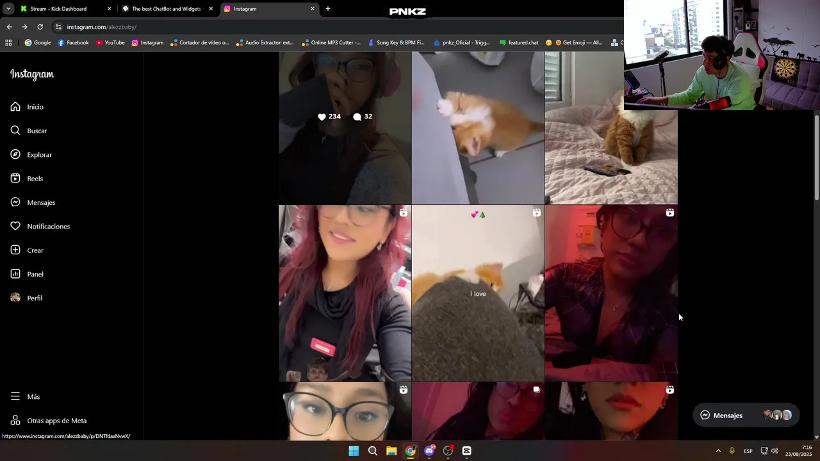The height and width of the screenshot is (461, 820).
Task: Open orange cat by doorway post
Action: click(x=478, y=127)
